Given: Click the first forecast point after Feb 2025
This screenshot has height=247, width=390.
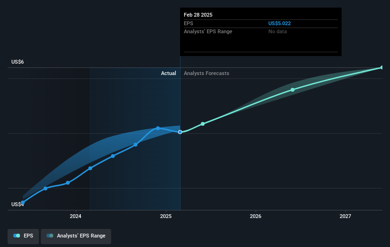Looking at the screenshot, I should coord(203,124).
